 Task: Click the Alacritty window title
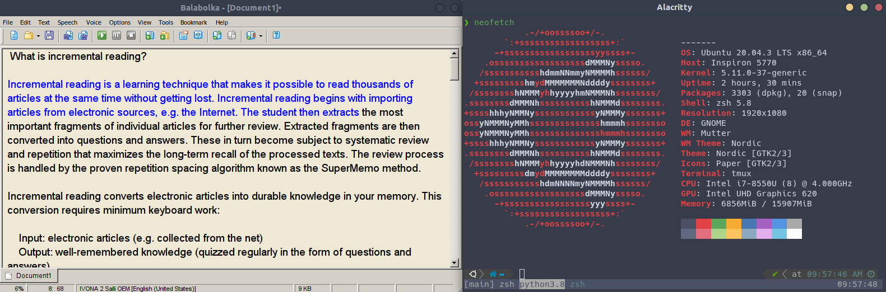pyautogui.click(x=674, y=7)
